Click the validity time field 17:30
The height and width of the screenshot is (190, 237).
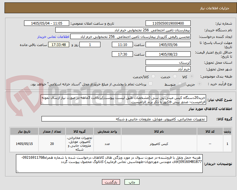tap(122, 54)
